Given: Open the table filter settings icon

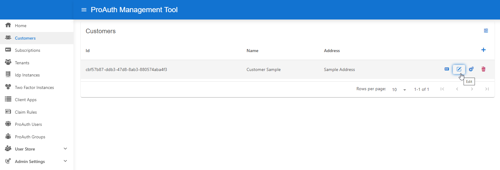Looking at the screenshot, I should pos(486,31).
